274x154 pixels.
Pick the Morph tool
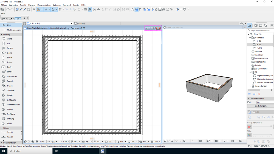click(x=10, y=109)
